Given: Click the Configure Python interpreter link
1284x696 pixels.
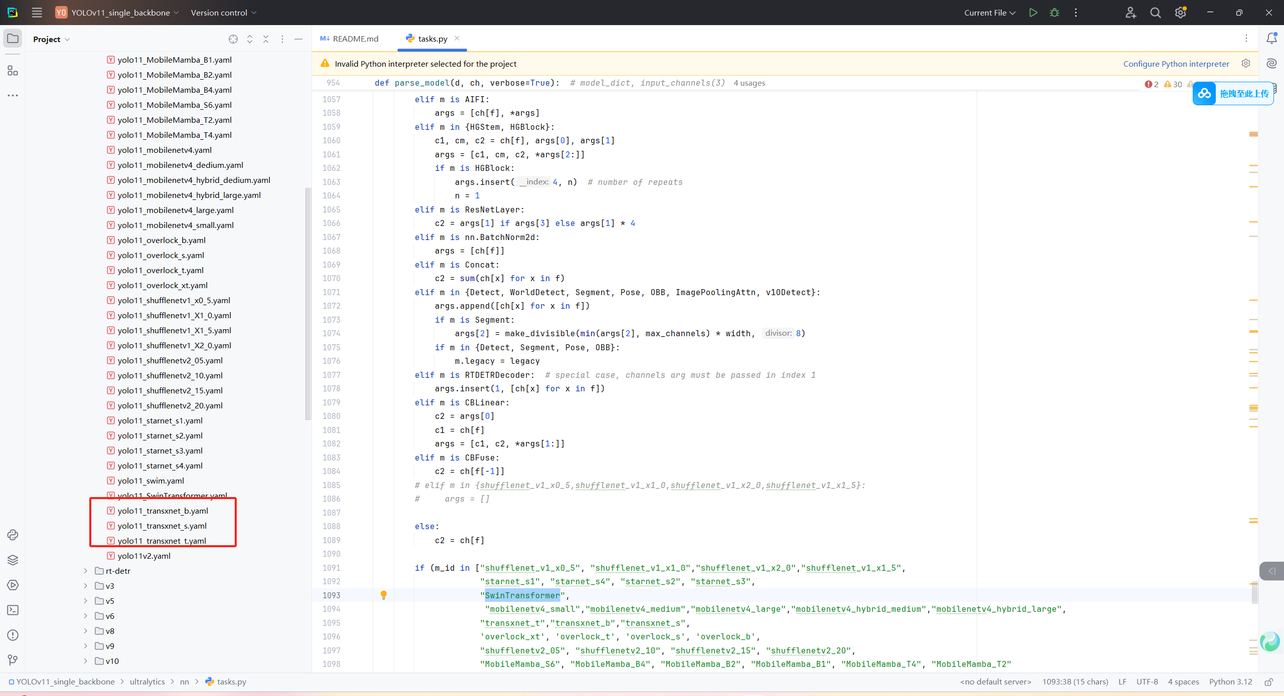Looking at the screenshot, I should (1176, 64).
